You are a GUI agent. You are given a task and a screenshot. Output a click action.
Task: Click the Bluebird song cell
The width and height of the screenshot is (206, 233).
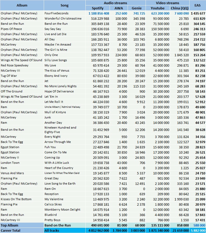point(65,215)
